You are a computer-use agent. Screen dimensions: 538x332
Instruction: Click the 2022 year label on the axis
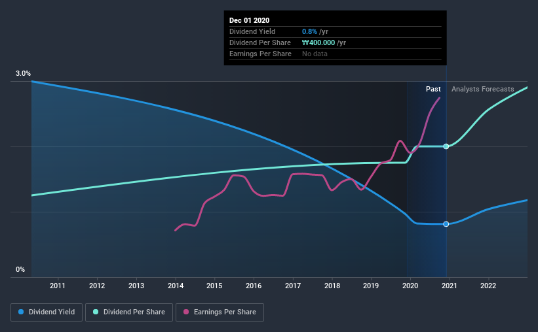point(488,286)
